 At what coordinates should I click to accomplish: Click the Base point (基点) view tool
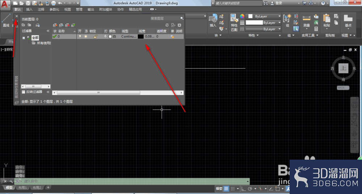[x=348, y=21]
